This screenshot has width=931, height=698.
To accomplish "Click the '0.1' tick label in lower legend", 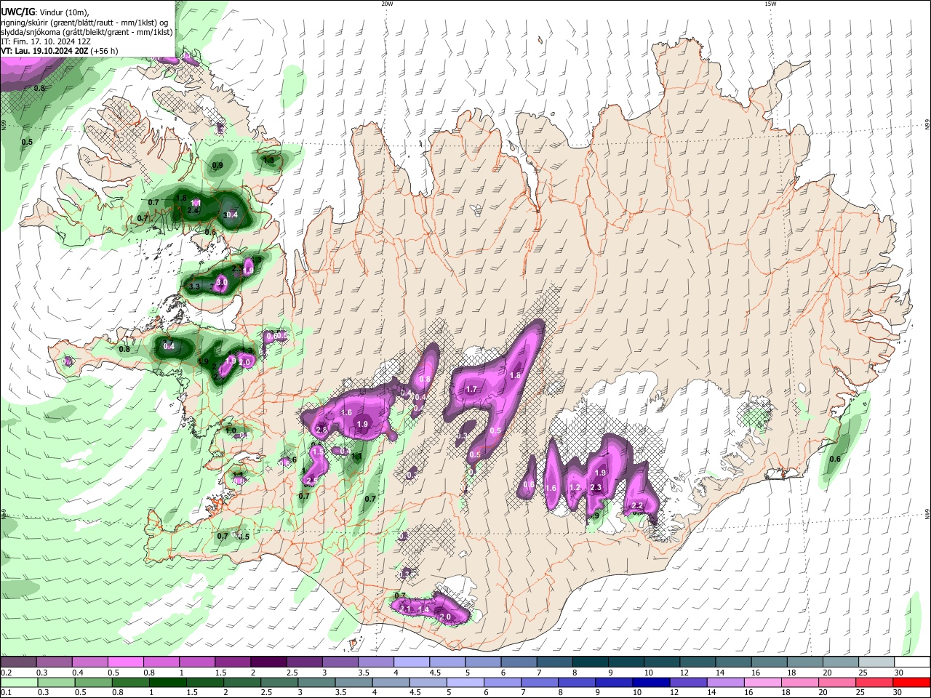I will [x=6, y=693].
